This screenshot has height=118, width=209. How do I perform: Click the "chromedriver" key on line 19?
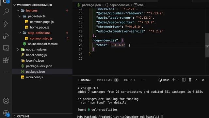pyautogui.click(x=109, y=27)
